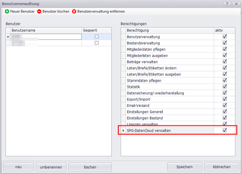The image size is (242, 174).
Task: Toggle aktiv for Export/Import permission
Action: 225,99
